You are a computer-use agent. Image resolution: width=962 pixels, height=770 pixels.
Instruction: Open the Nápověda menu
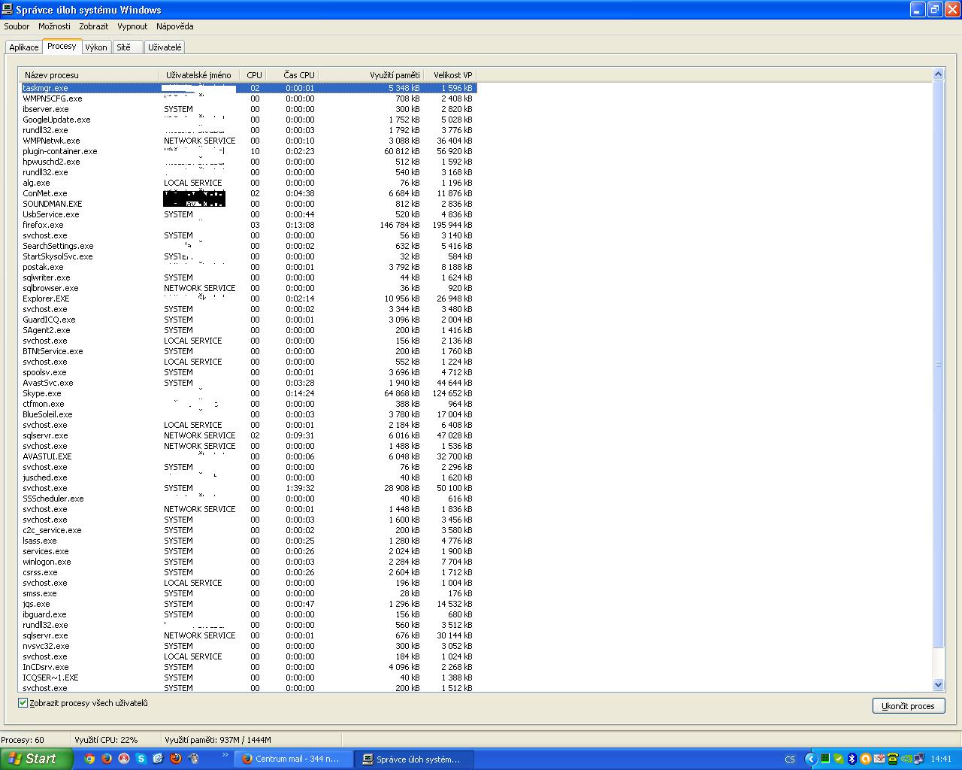pyautogui.click(x=175, y=26)
